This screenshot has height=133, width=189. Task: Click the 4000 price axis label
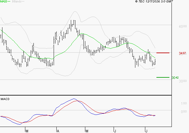coord(183,26)
